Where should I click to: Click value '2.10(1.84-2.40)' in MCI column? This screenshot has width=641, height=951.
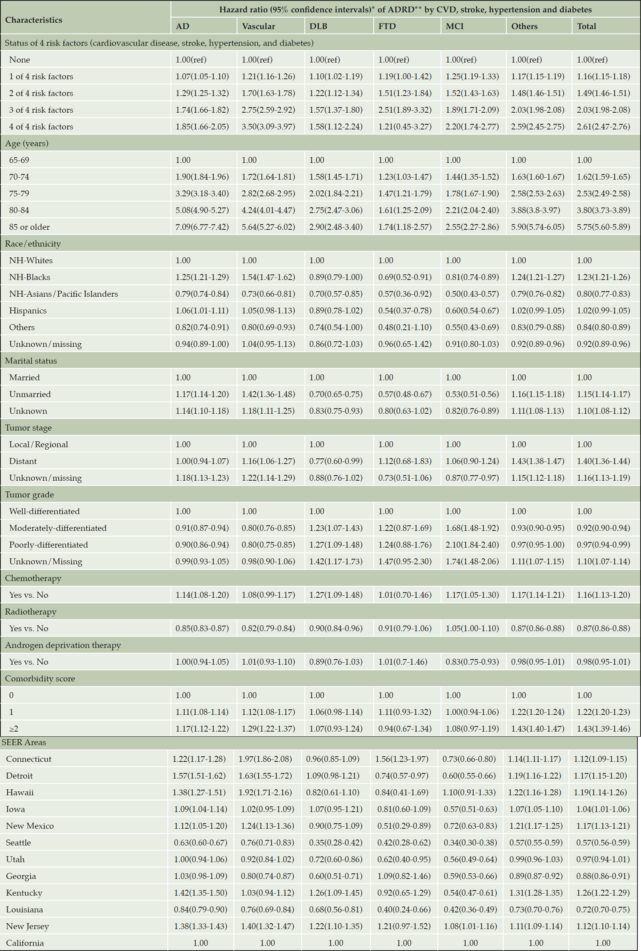(x=472, y=545)
